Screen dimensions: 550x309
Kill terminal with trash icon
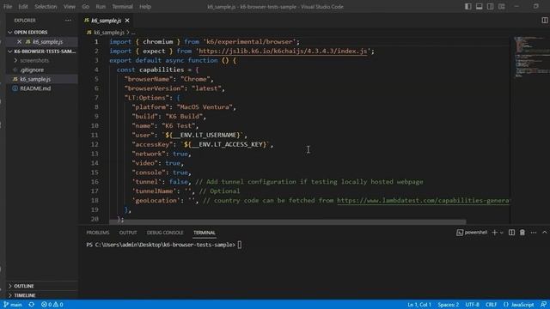tap(522, 233)
